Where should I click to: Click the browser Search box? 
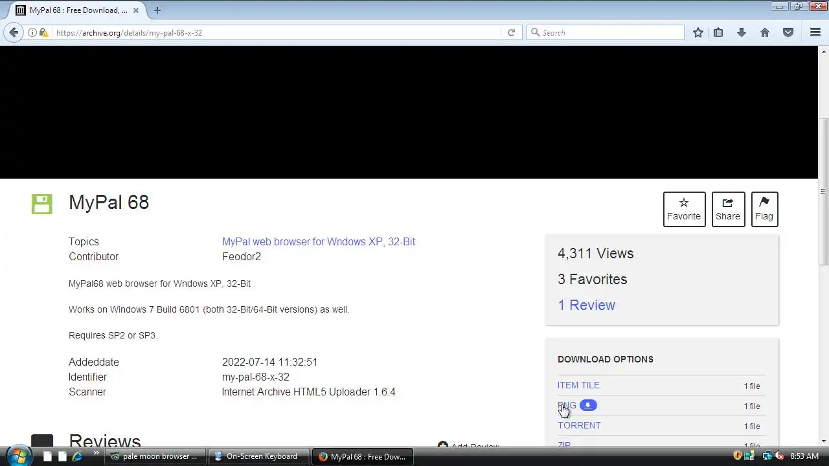point(606,32)
